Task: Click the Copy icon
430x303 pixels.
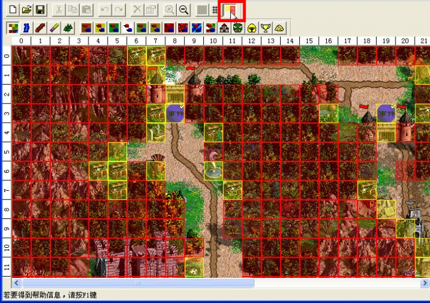Action: click(x=72, y=10)
